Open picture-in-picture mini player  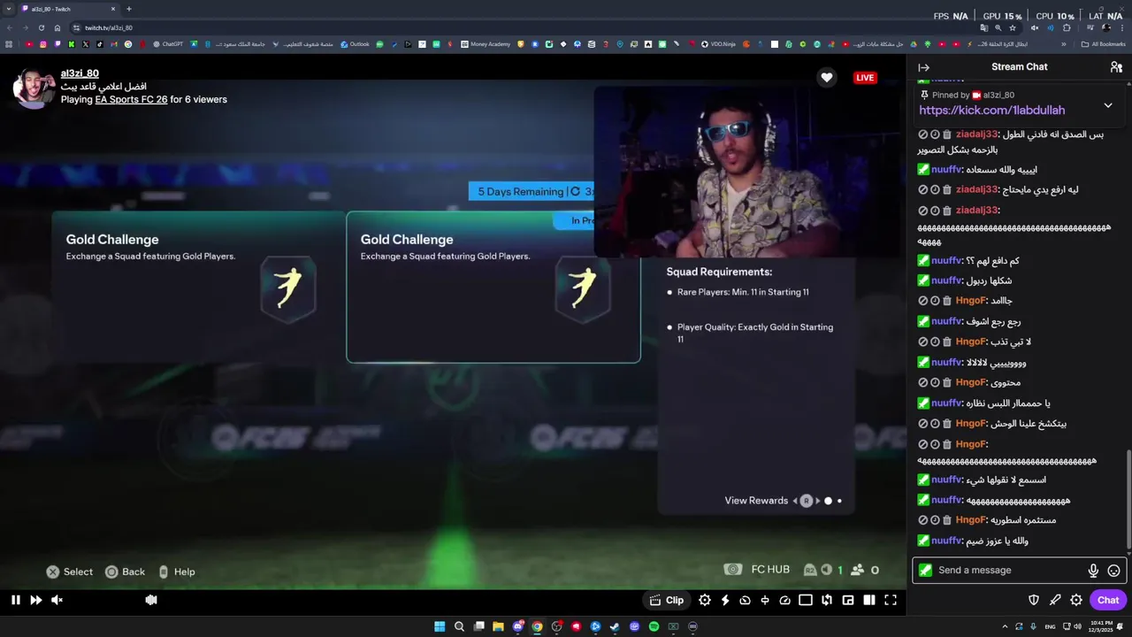coord(848,600)
